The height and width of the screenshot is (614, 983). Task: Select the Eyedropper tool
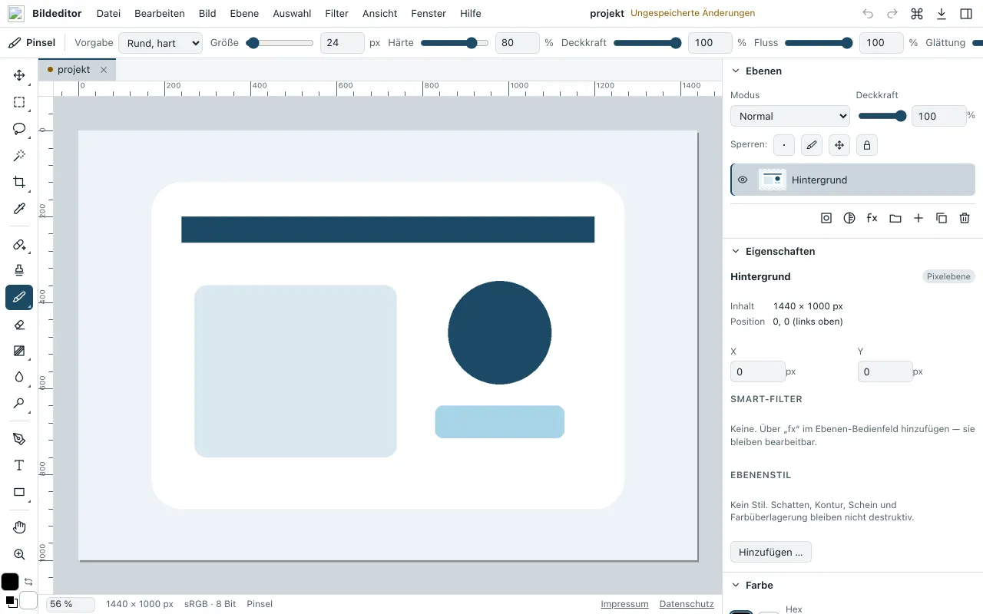pyautogui.click(x=19, y=209)
